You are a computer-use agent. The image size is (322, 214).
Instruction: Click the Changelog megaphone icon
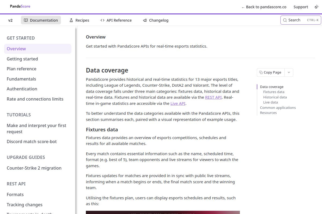pyautogui.click(x=145, y=20)
